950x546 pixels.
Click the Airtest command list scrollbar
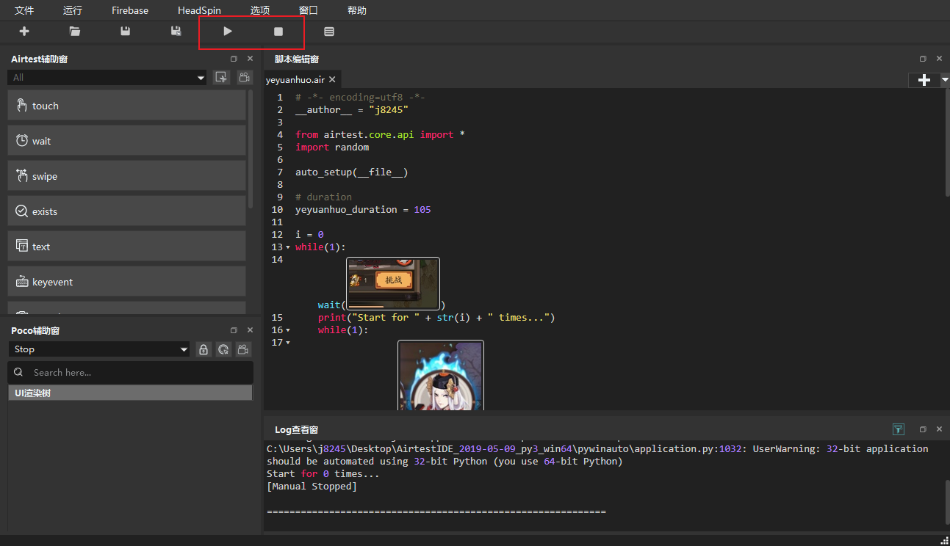click(251, 149)
